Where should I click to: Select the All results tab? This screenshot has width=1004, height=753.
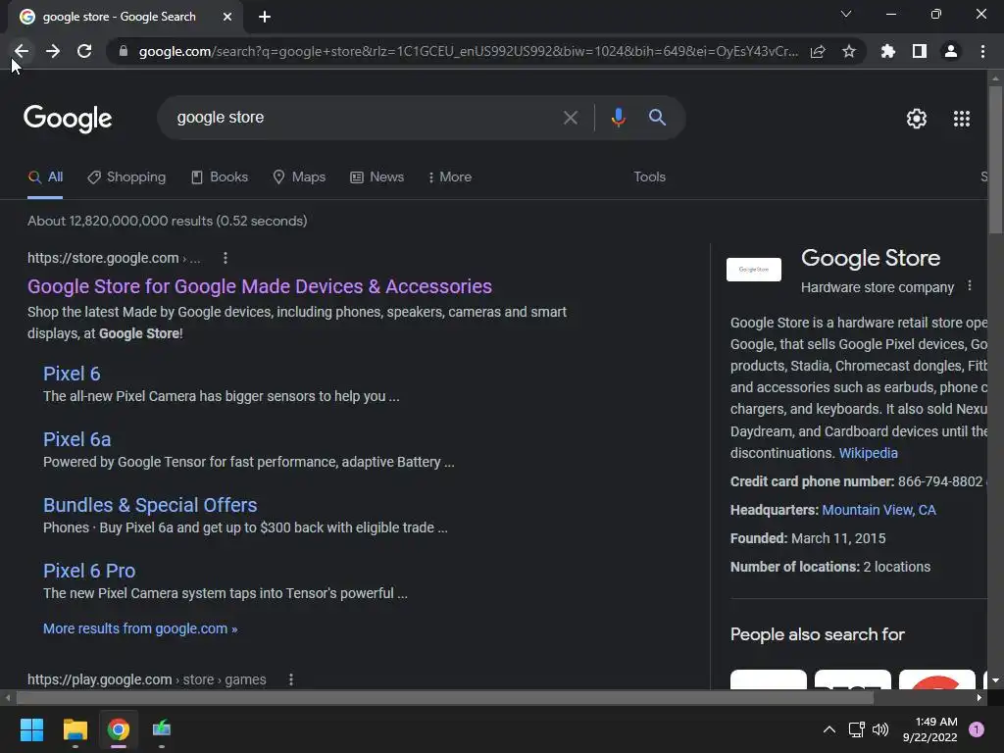click(45, 176)
